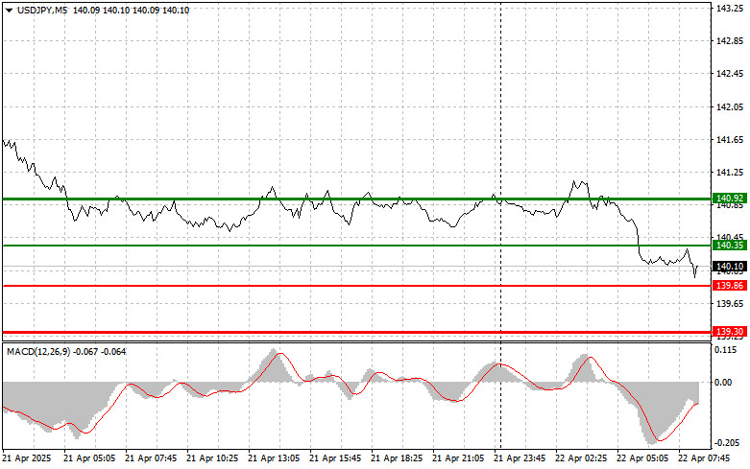Select the 21 Apr 05:05 time label
The image size is (750, 469).
point(89,458)
